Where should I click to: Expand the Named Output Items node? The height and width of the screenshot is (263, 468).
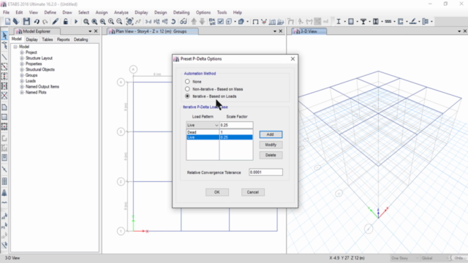pos(22,86)
